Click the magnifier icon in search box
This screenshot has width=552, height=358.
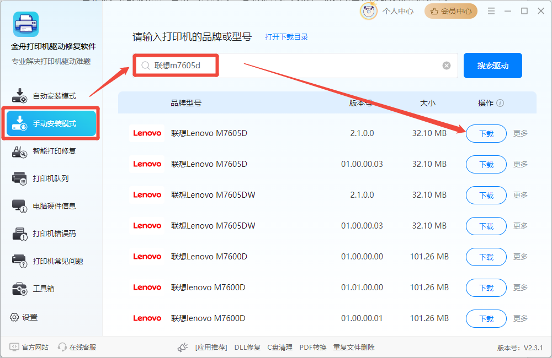pyautogui.click(x=145, y=66)
